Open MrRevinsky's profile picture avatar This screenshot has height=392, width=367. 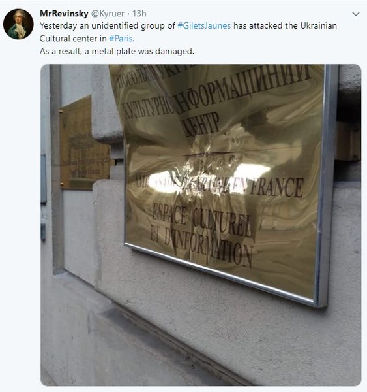click(18, 24)
